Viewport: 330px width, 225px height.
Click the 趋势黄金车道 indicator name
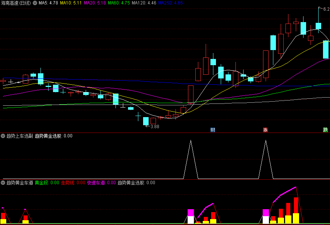(x=19, y=183)
